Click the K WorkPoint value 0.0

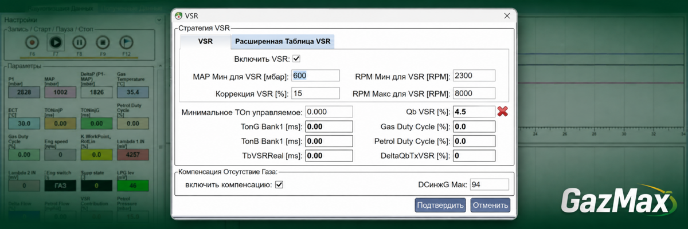click(96, 154)
